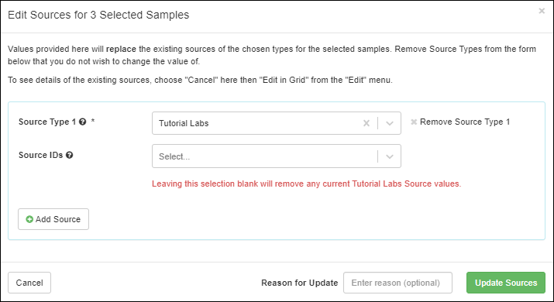
Task: Click the green plus icon on Add Source
Action: [29, 219]
